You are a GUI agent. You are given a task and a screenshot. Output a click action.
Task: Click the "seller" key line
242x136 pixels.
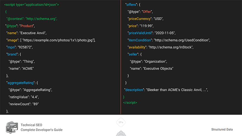point(135,55)
